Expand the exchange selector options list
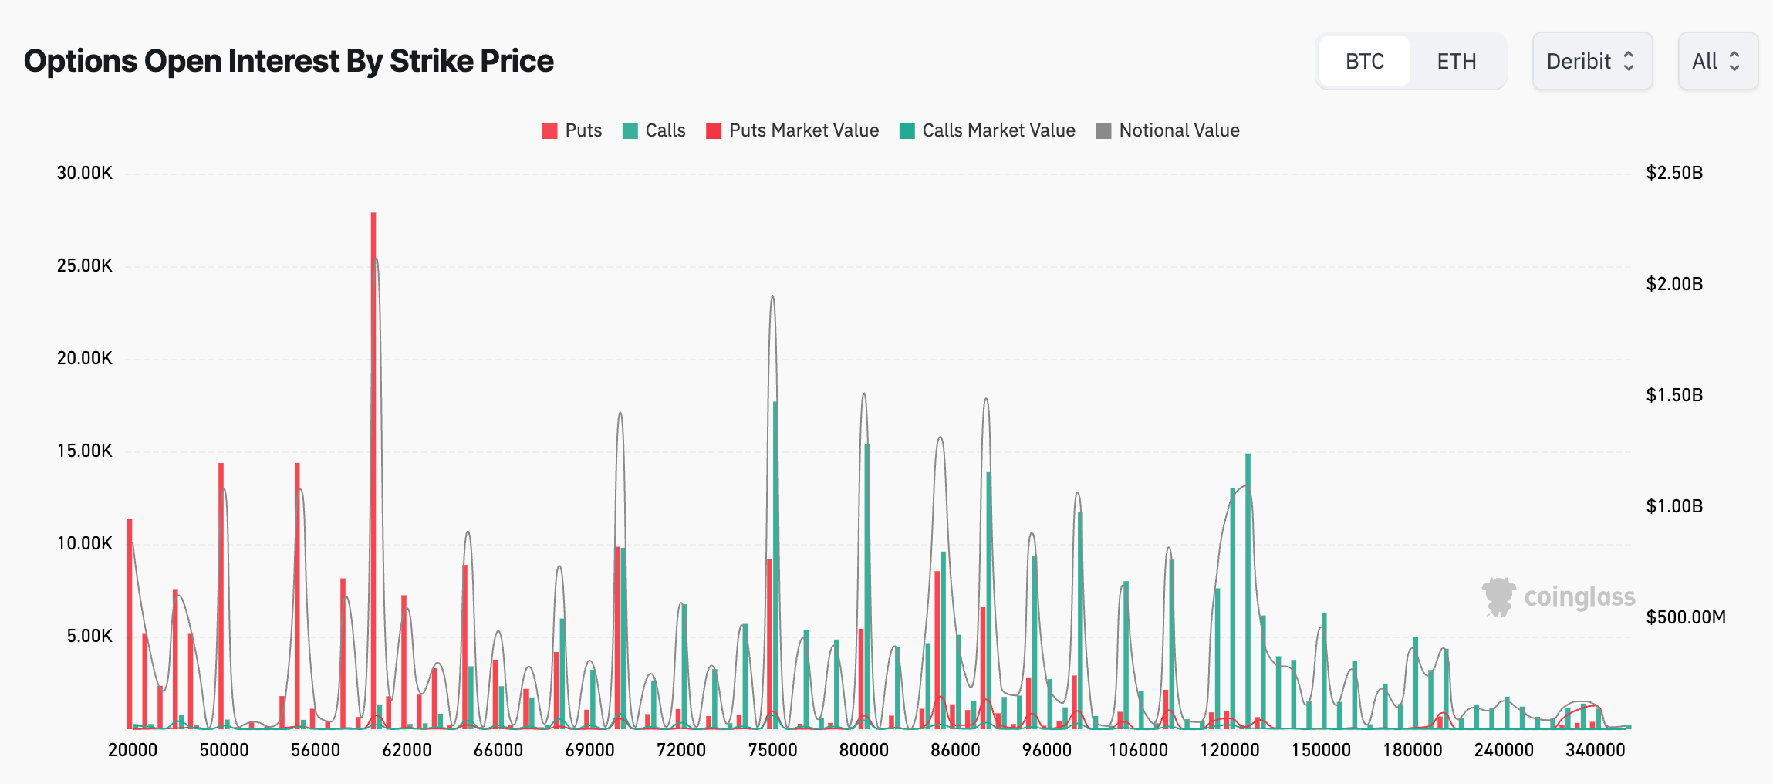Image resolution: width=1773 pixels, height=784 pixels. 1592,61
